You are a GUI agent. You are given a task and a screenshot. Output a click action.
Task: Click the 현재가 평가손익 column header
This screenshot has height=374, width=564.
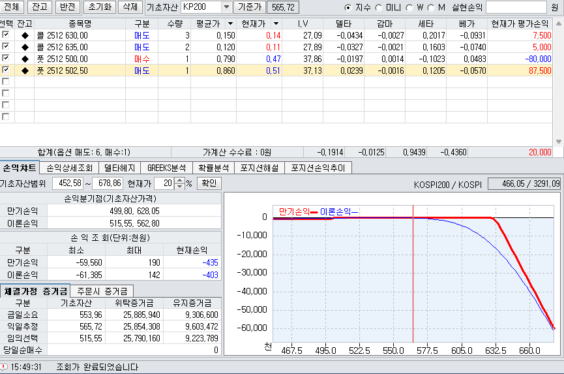click(520, 23)
